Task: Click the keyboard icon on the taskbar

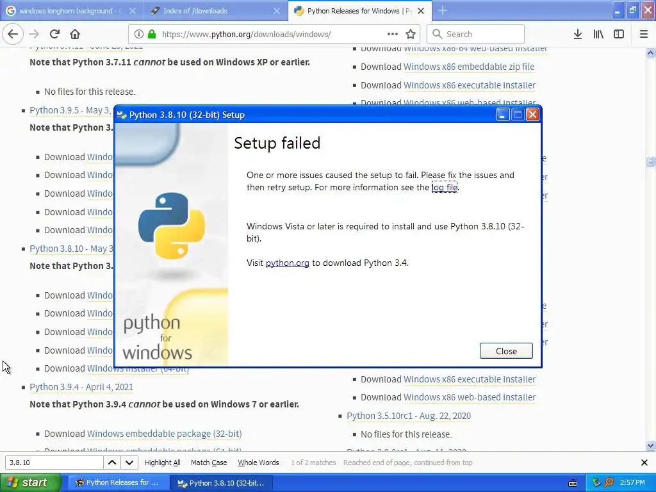Action: [x=573, y=483]
